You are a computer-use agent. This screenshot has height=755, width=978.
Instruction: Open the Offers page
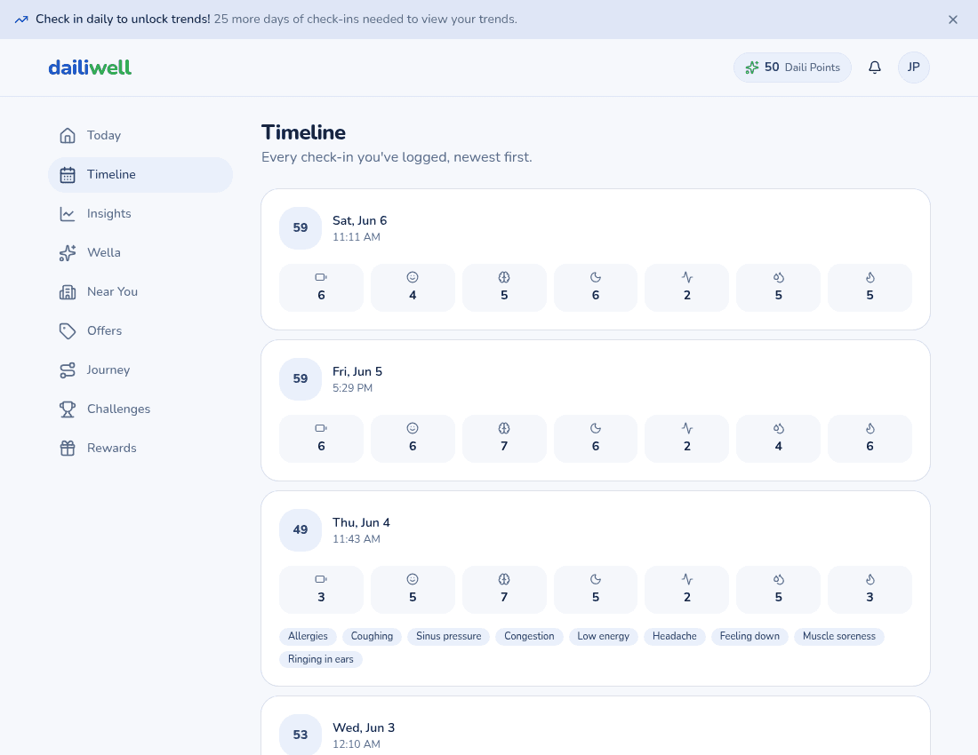140,330
